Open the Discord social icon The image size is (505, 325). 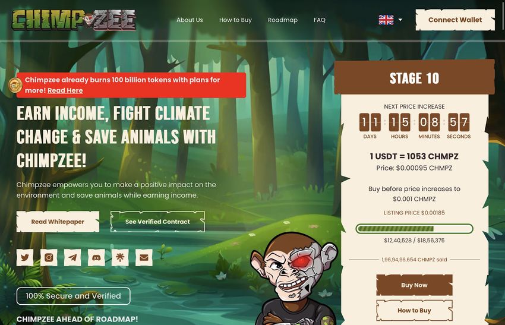tap(96, 257)
